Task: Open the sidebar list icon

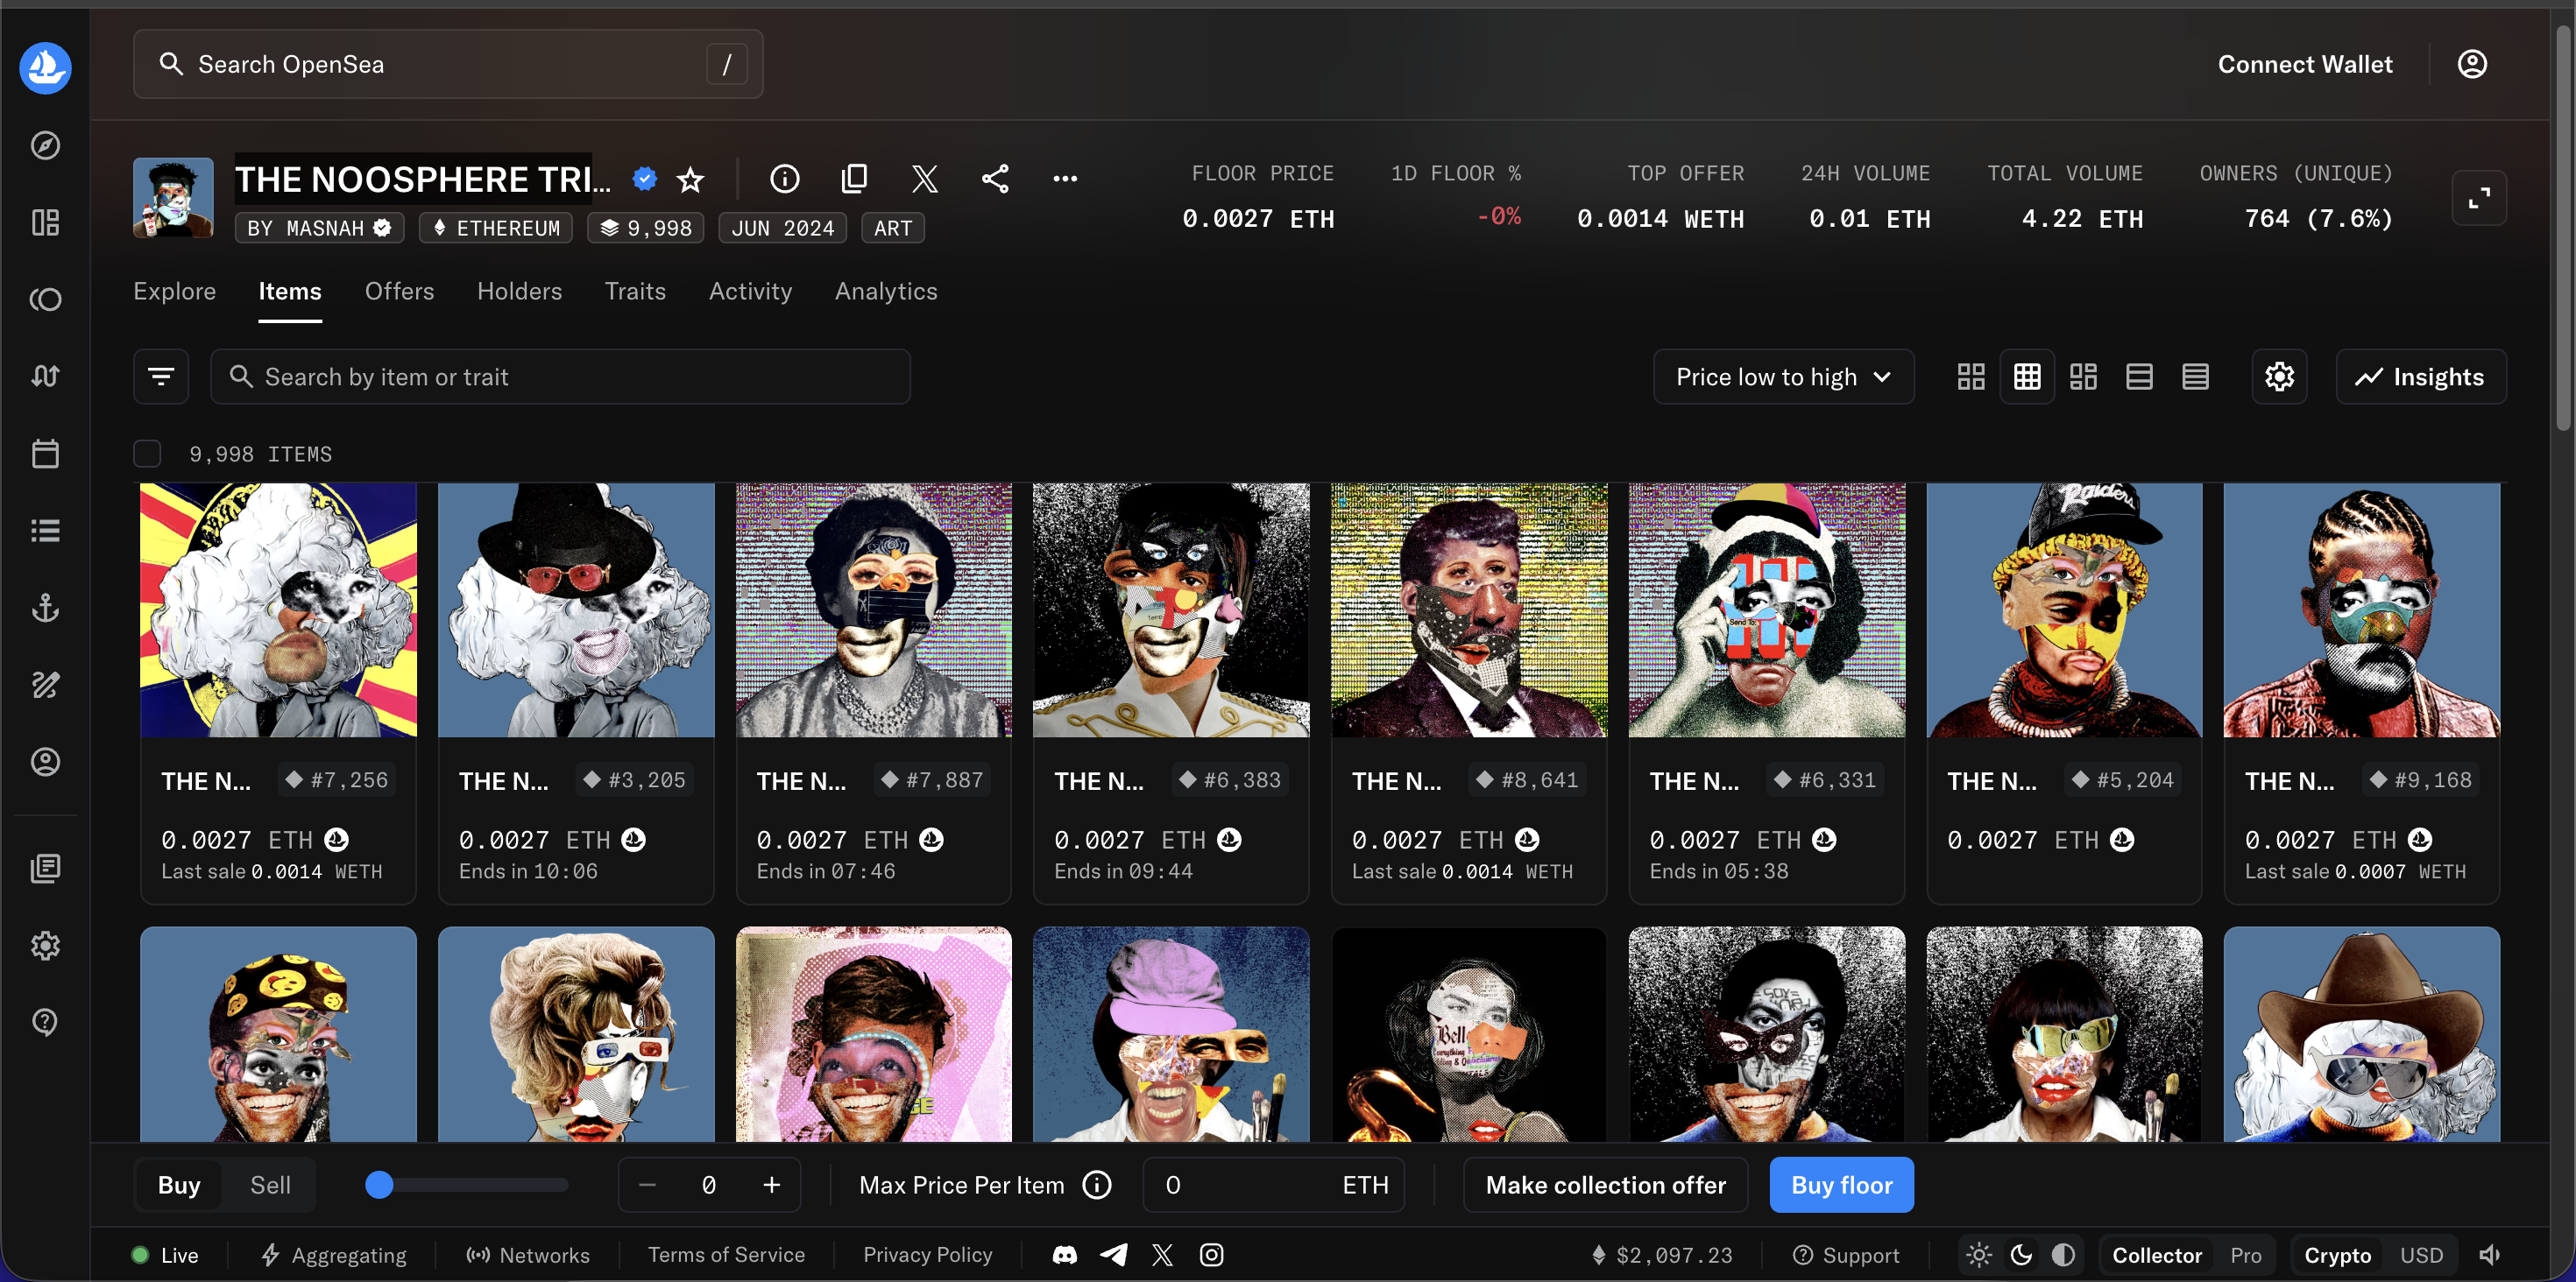Action: point(45,531)
